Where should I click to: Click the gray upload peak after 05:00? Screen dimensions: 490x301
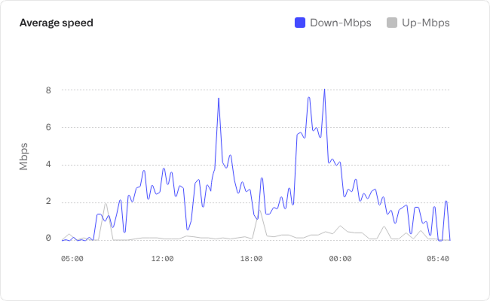click(106, 203)
